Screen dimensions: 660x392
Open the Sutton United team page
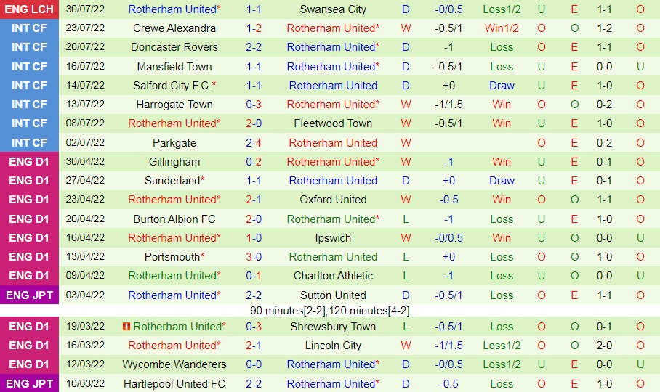(333, 295)
